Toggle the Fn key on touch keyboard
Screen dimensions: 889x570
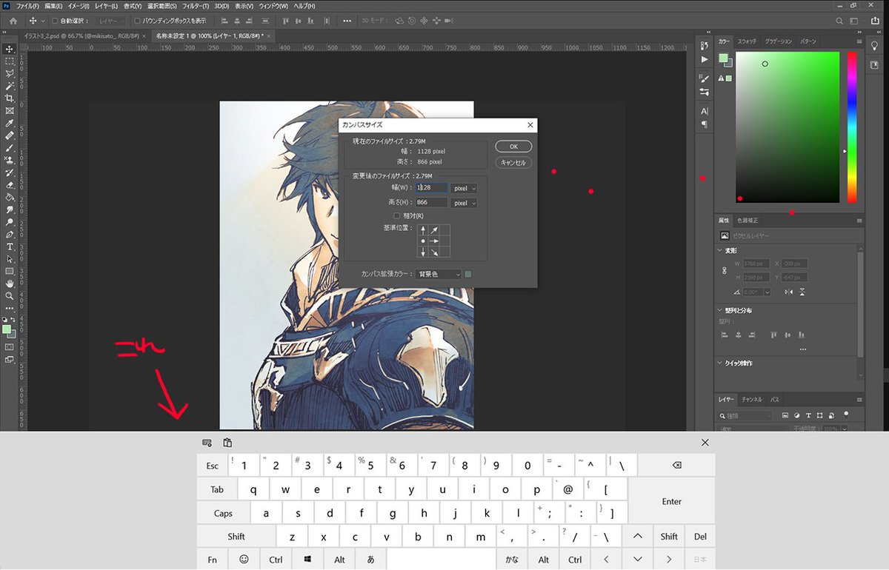(x=213, y=560)
